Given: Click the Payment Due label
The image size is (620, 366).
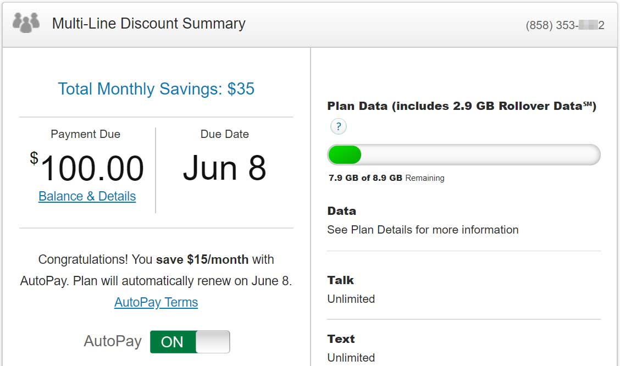Looking at the screenshot, I should coord(85,134).
